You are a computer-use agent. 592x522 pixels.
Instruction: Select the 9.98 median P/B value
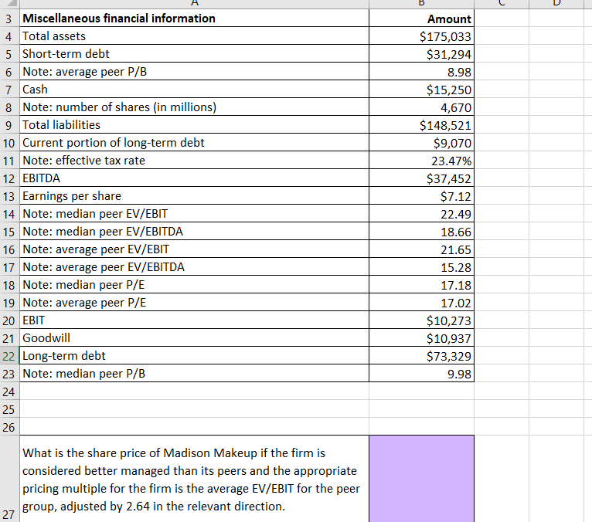421,373
